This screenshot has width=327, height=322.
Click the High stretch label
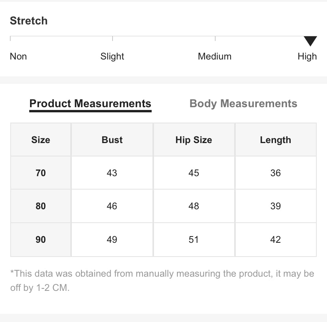click(307, 56)
